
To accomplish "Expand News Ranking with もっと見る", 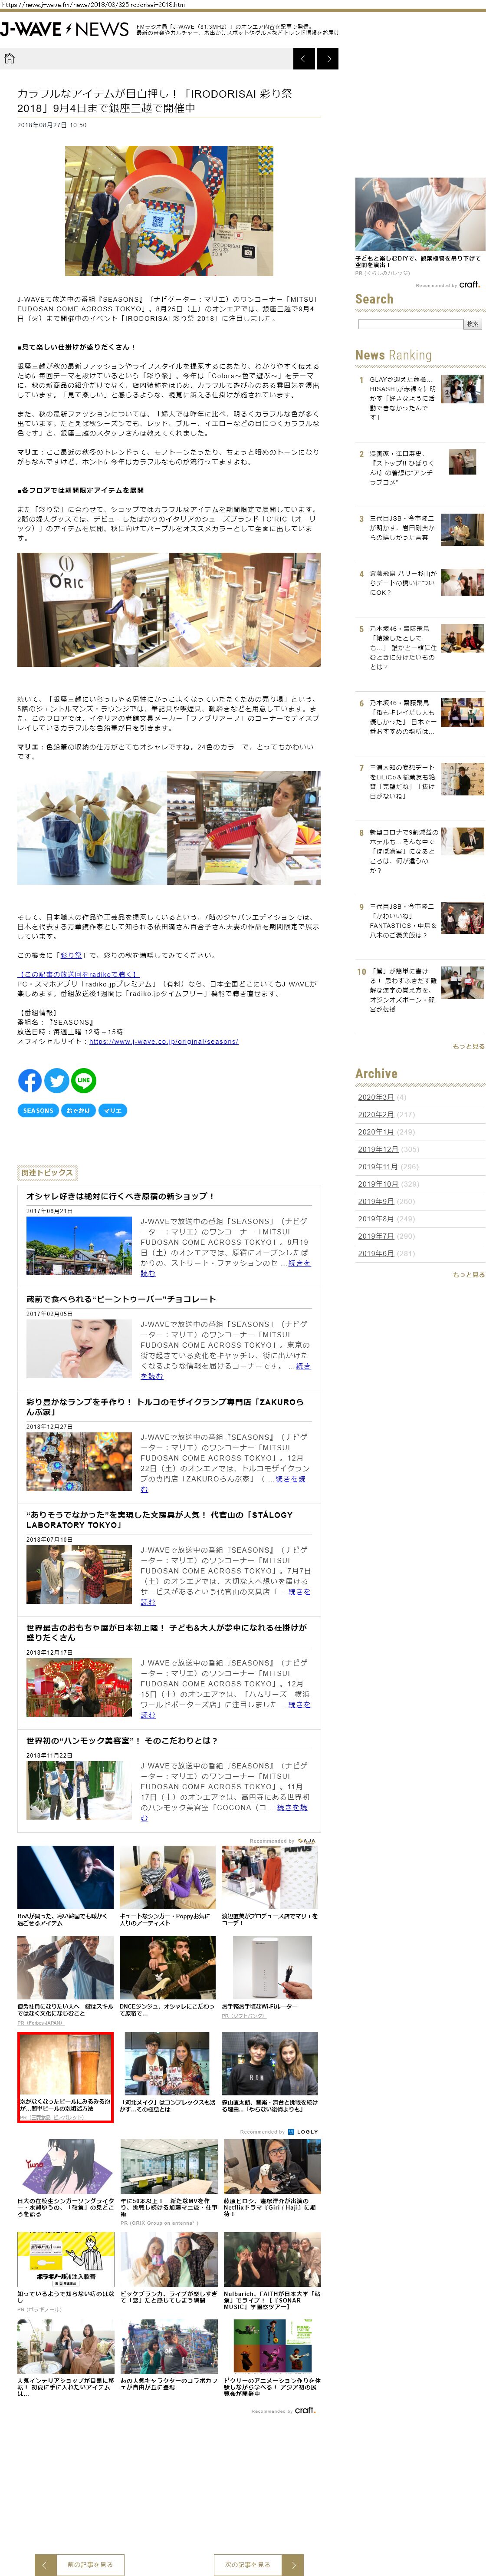I will coord(468,1046).
